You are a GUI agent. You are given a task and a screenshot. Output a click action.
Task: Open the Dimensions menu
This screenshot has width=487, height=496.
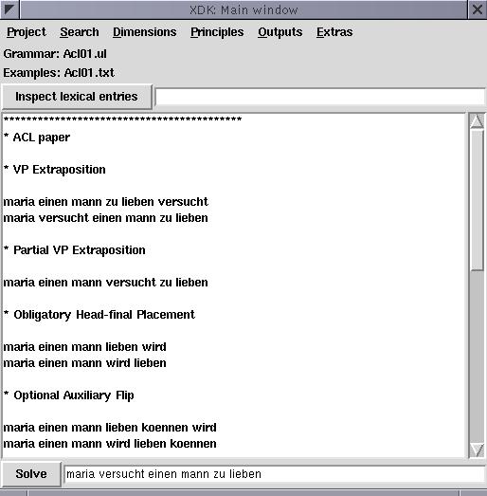click(x=145, y=32)
